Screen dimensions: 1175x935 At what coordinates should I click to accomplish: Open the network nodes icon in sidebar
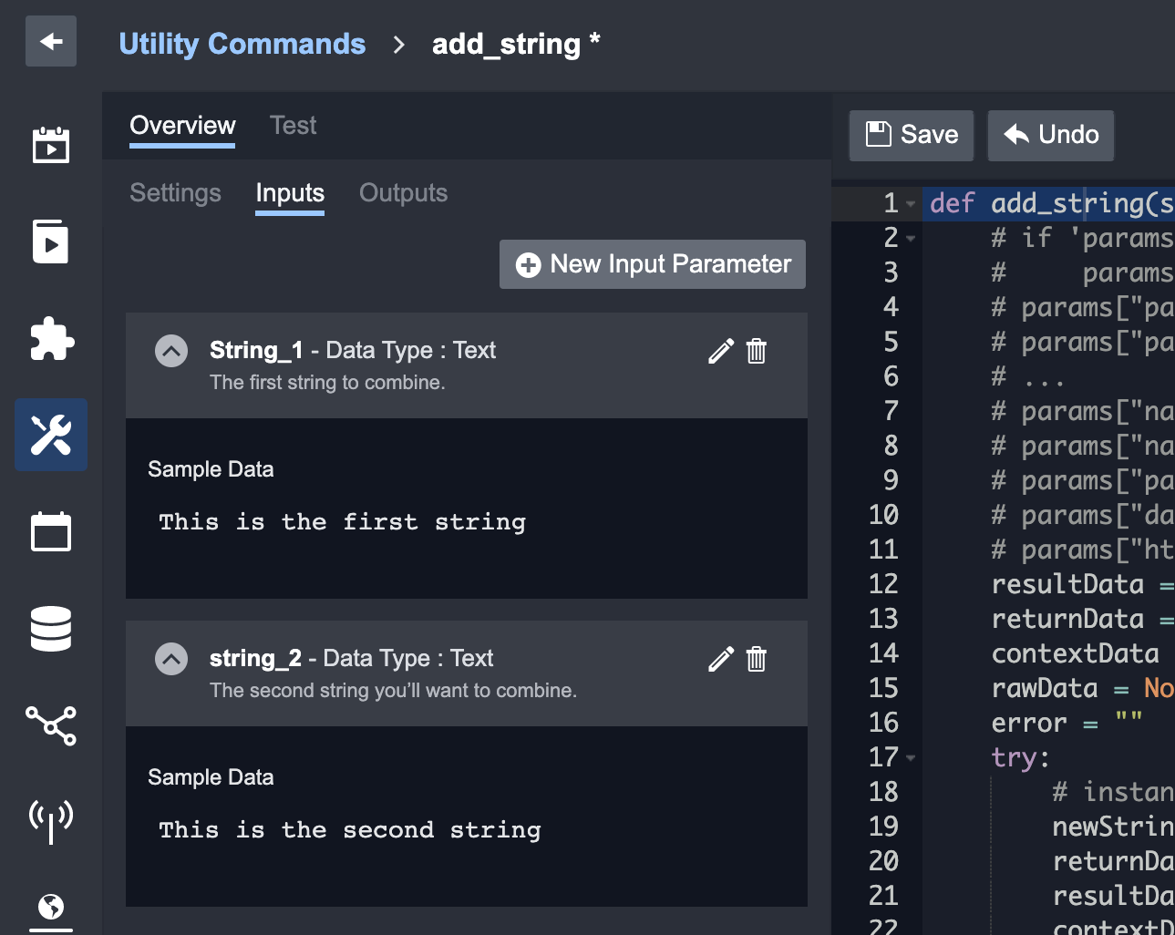pyautogui.click(x=51, y=725)
